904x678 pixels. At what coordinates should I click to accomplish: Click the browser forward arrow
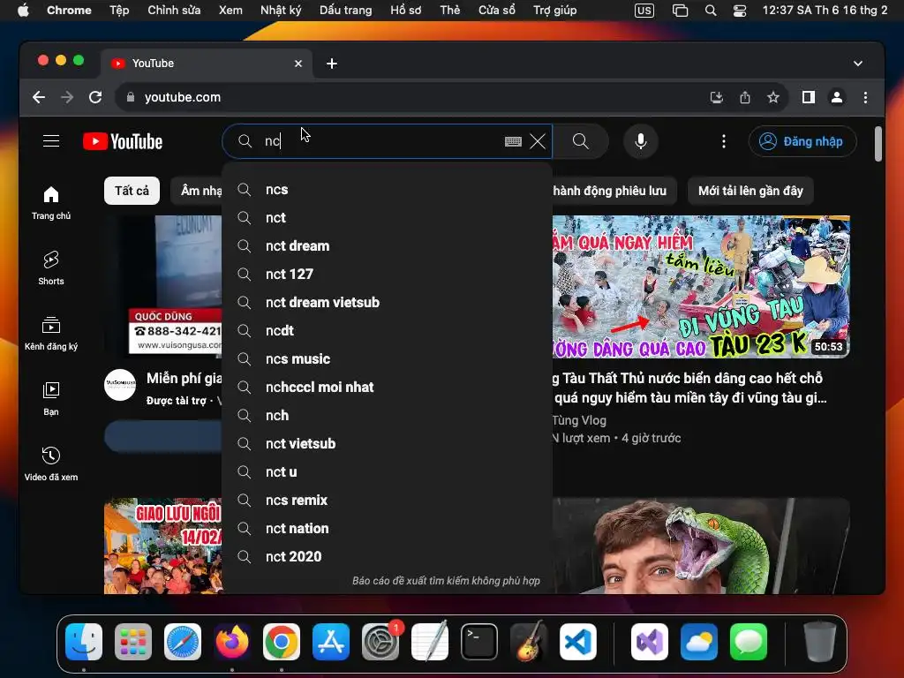[67, 97]
